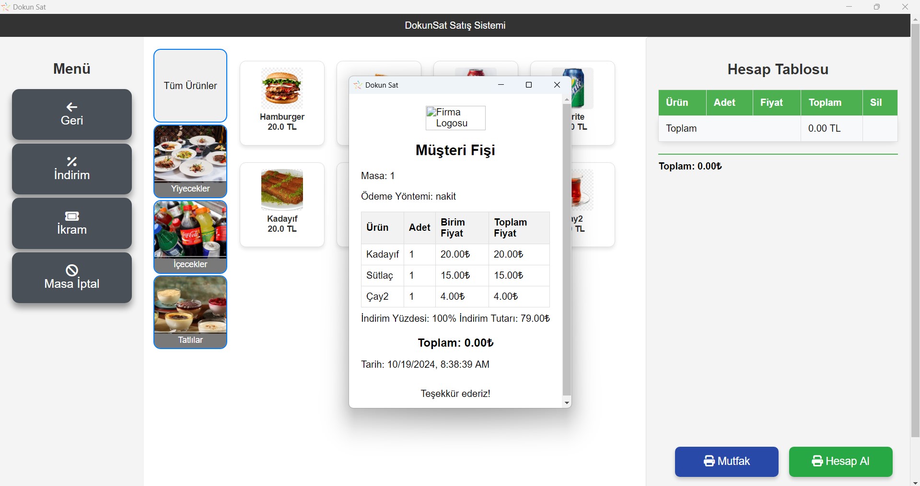Image resolution: width=920 pixels, height=486 pixels.
Task: Click the Hesap Al print button
Action: tap(840, 461)
